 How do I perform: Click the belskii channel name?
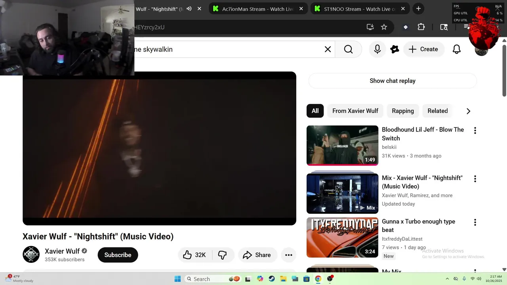tap(389, 147)
